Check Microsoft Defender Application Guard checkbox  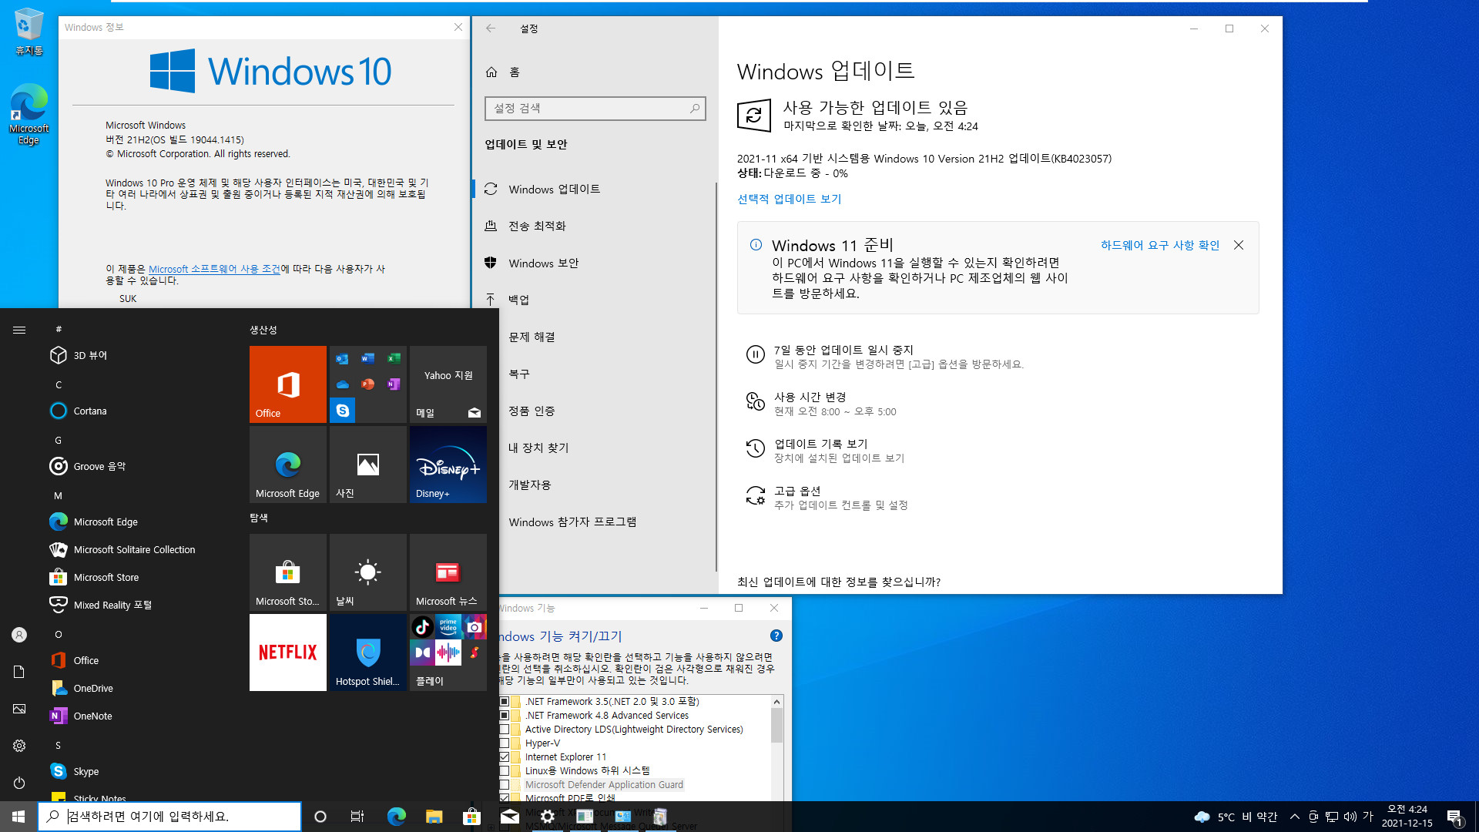(x=505, y=785)
